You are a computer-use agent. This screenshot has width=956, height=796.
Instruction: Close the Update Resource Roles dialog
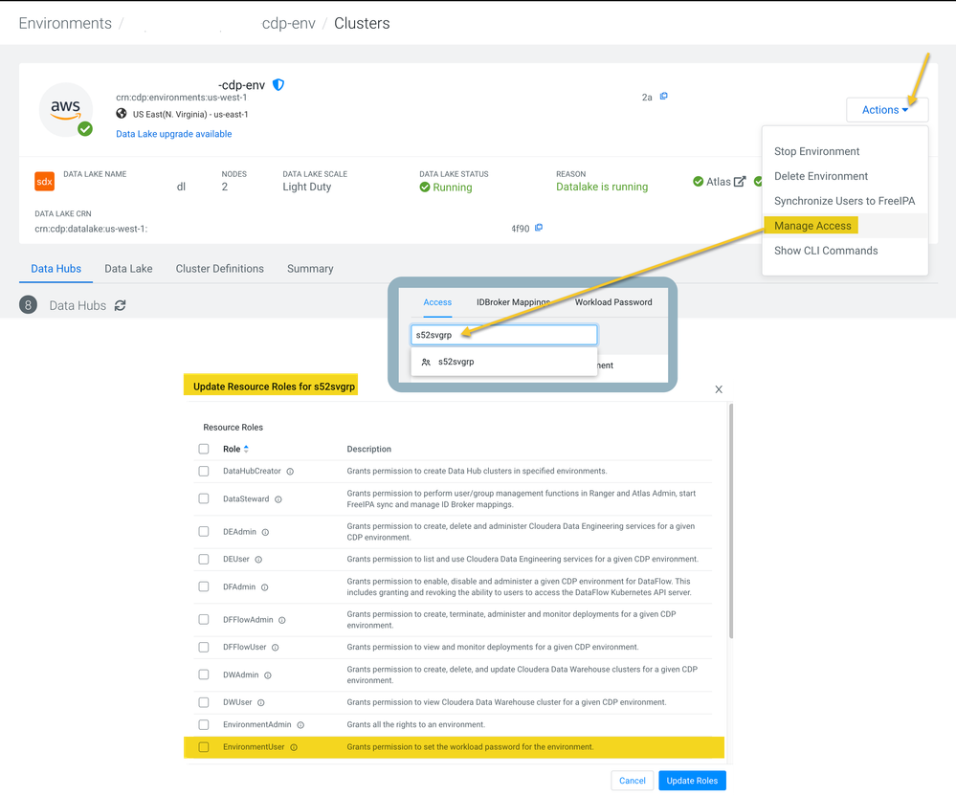719,389
